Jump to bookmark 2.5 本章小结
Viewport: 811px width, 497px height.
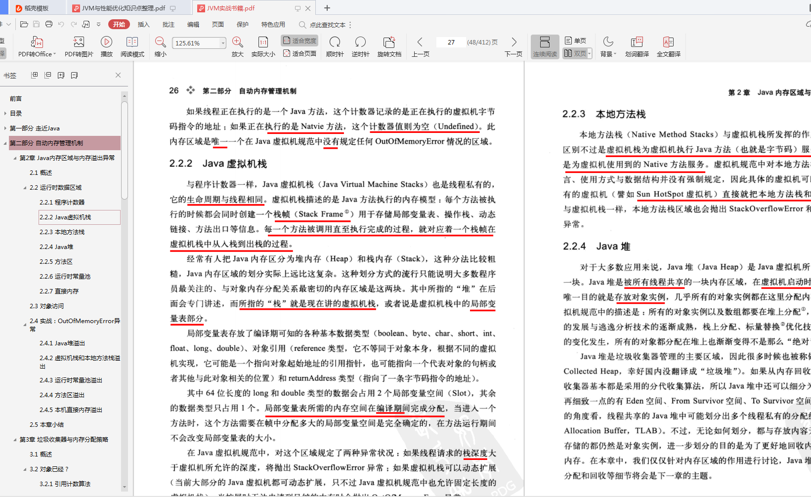point(46,424)
